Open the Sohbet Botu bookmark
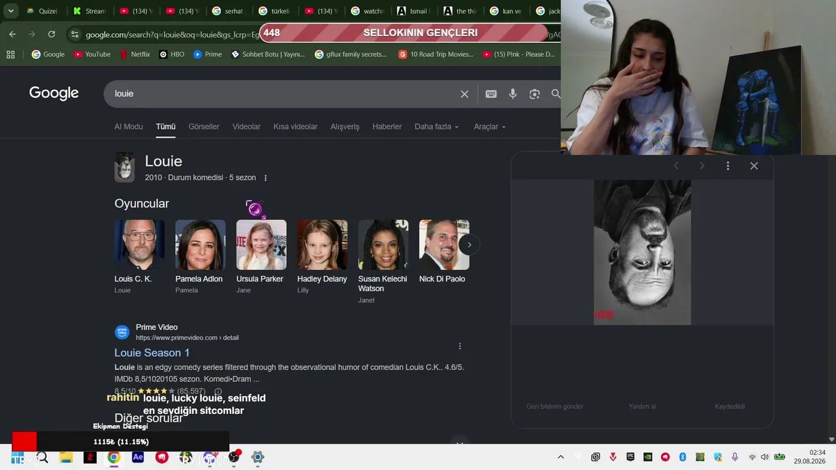The width and height of the screenshot is (836, 470). pyautogui.click(x=268, y=54)
